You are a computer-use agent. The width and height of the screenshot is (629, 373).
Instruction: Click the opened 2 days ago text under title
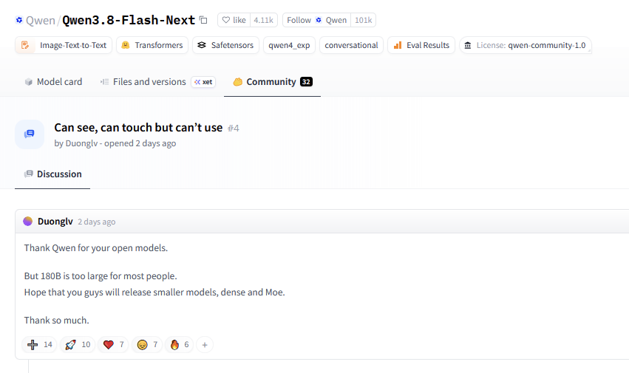pyautogui.click(x=140, y=143)
